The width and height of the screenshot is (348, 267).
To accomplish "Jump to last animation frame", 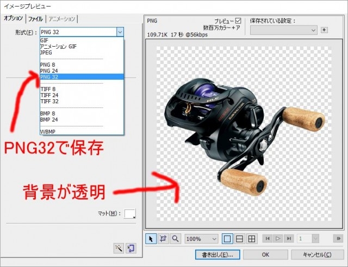I will (x=289, y=239).
